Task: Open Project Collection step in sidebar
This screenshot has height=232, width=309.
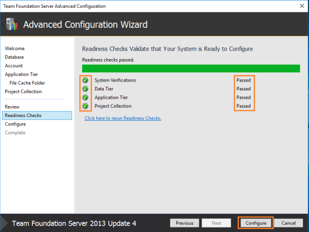Action: pyautogui.click(x=23, y=91)
